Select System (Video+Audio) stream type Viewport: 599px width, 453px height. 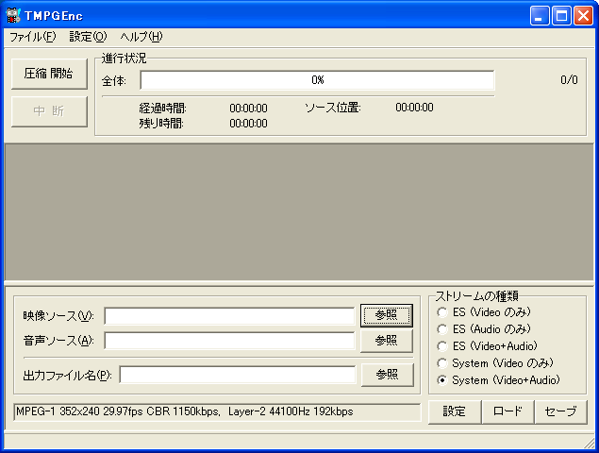tap(498, 380)
